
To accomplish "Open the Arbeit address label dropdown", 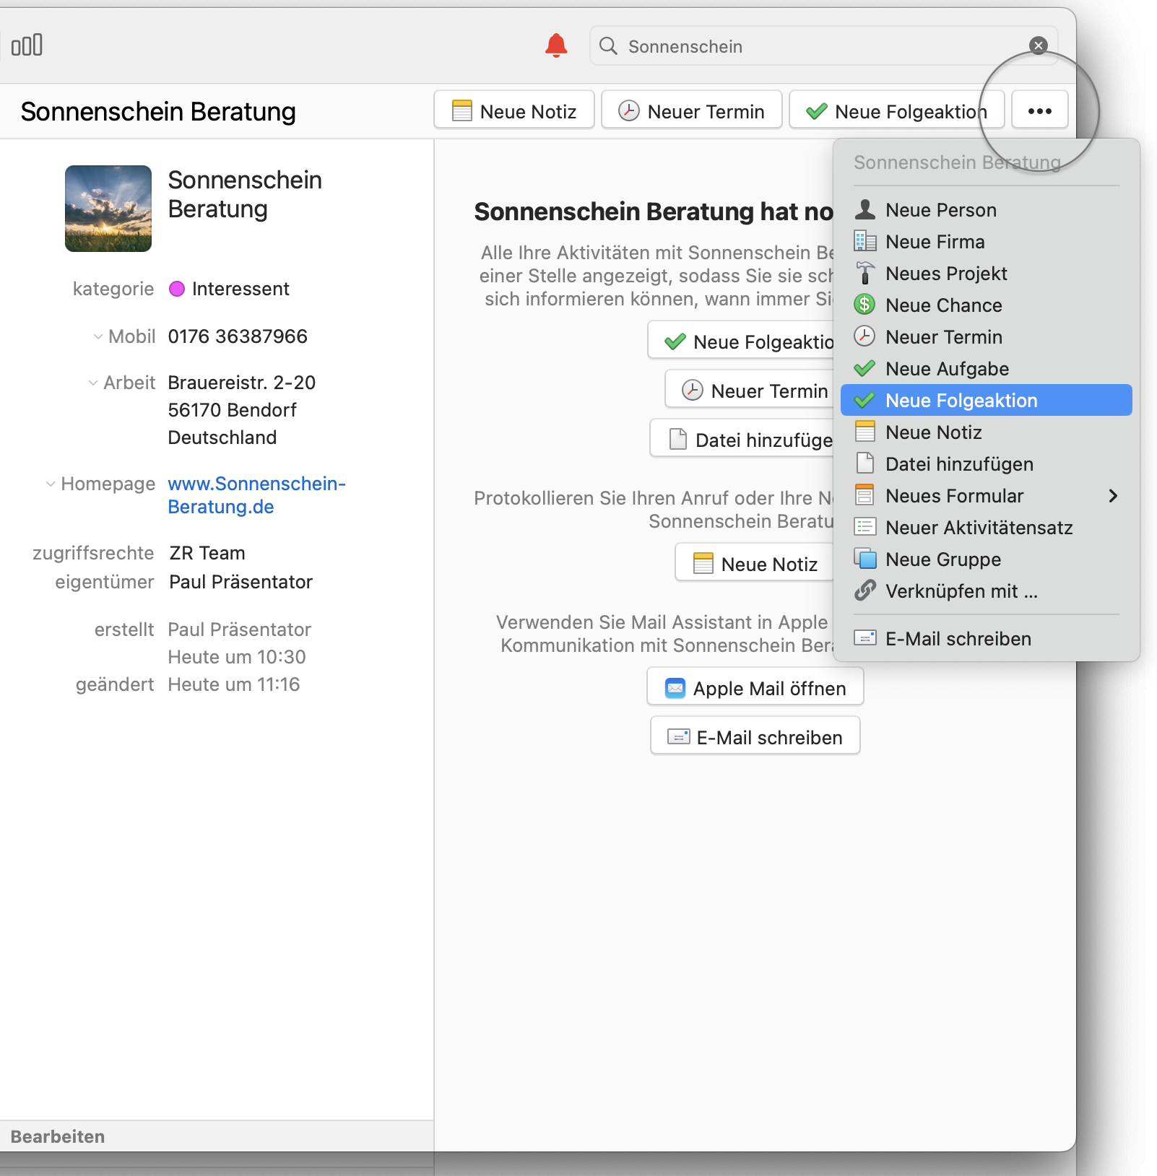I will click(x=93, y=383).
